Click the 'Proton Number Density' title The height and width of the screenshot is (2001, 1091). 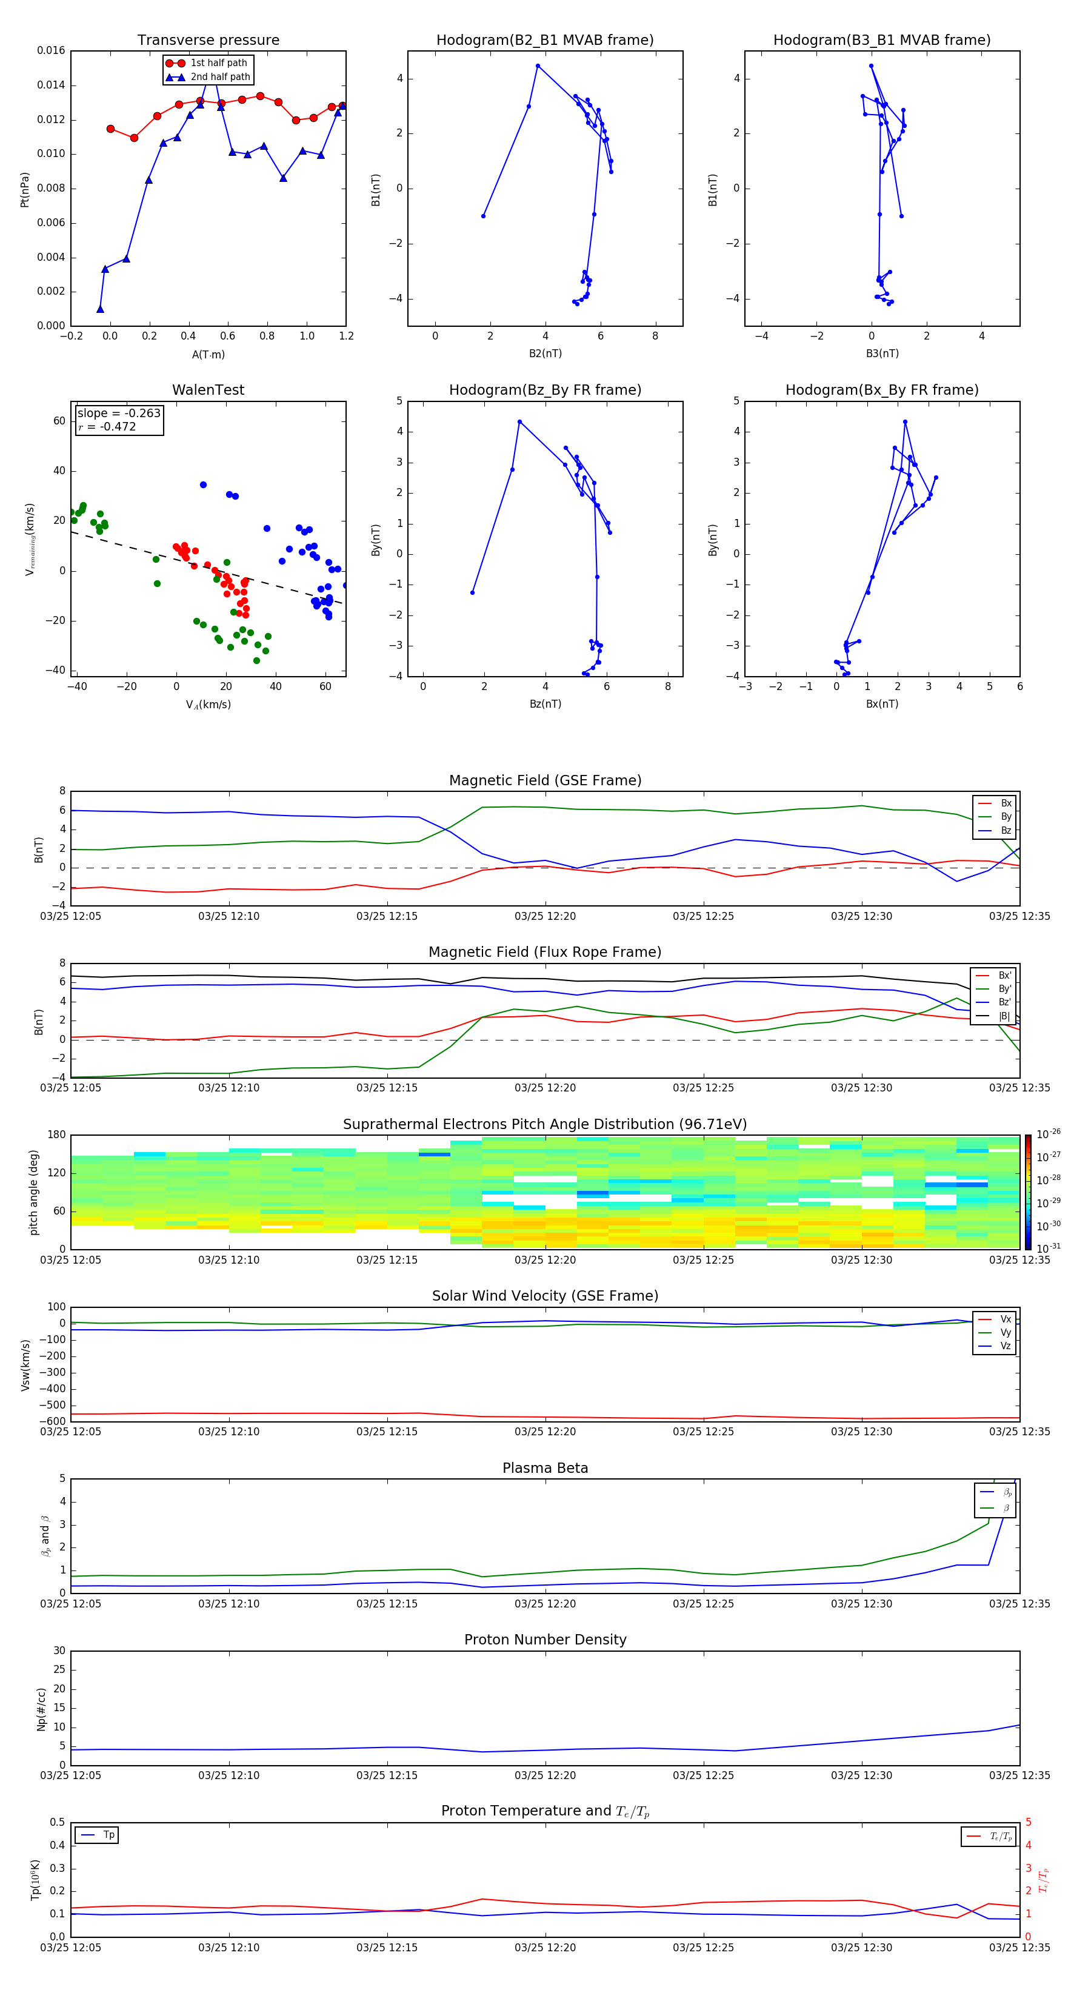545,1640
